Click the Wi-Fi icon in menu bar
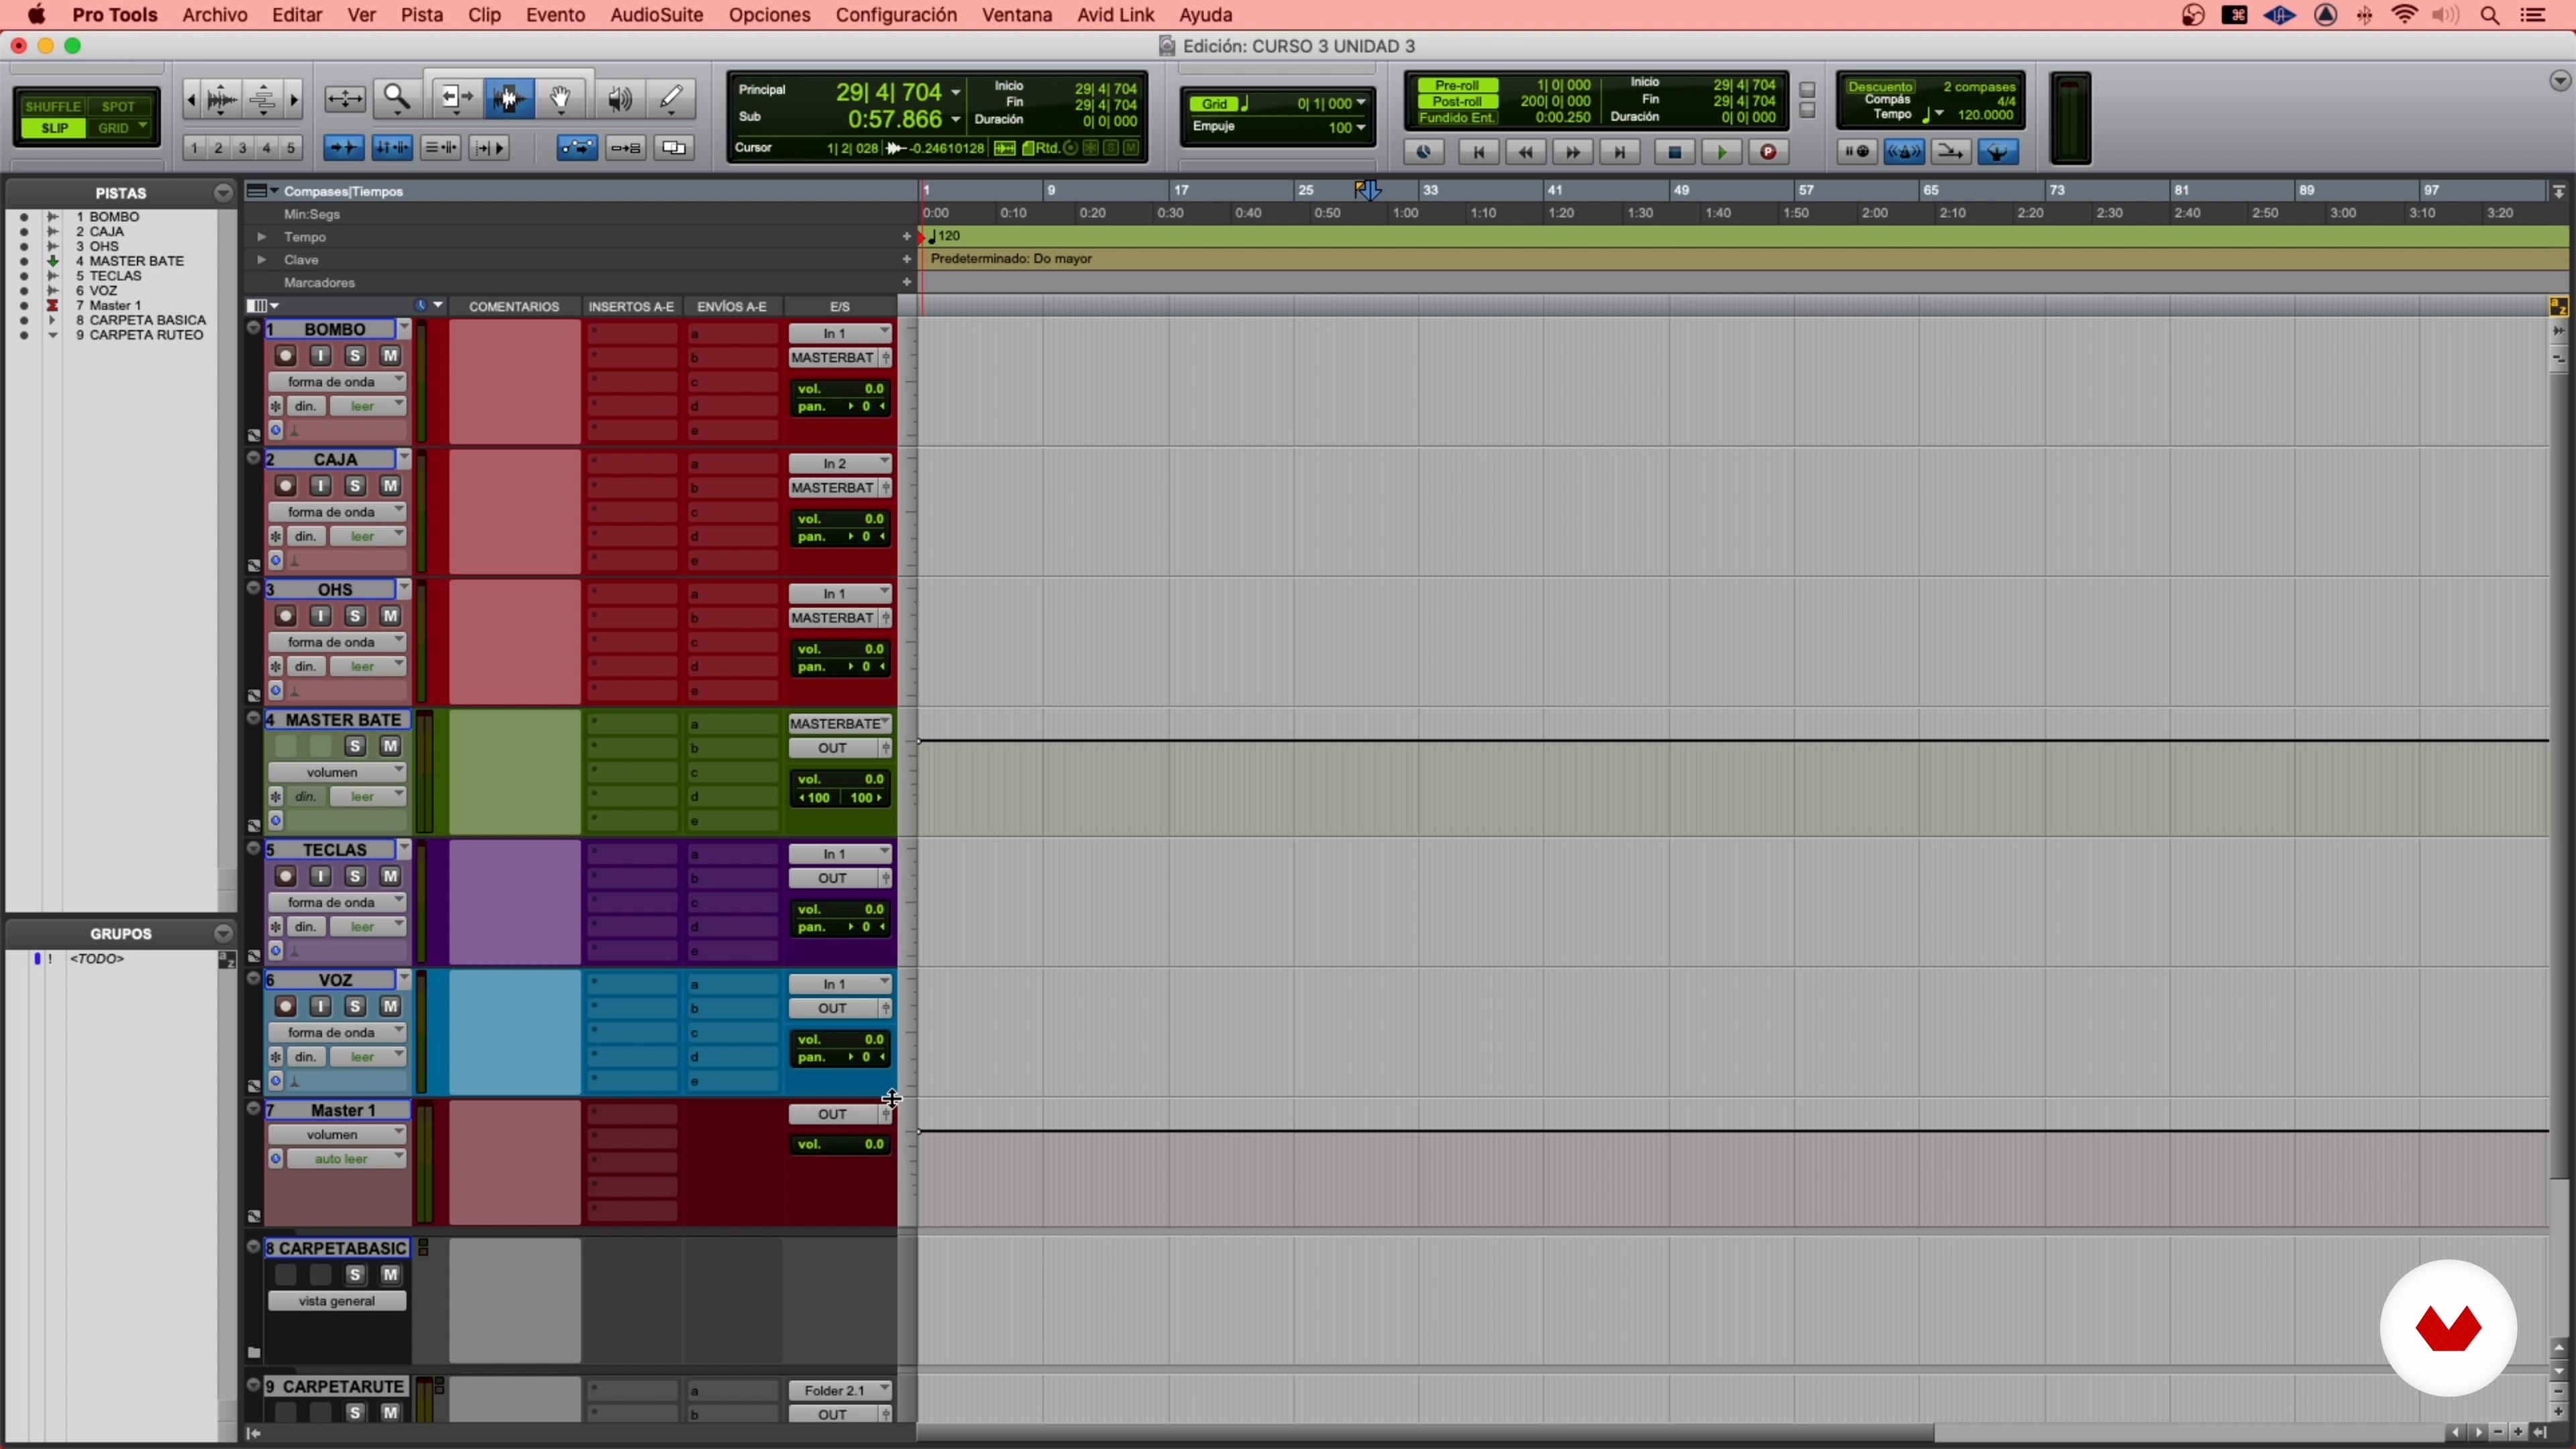Viewport: 2576px width, 1449px height. tap(2404, 15)
